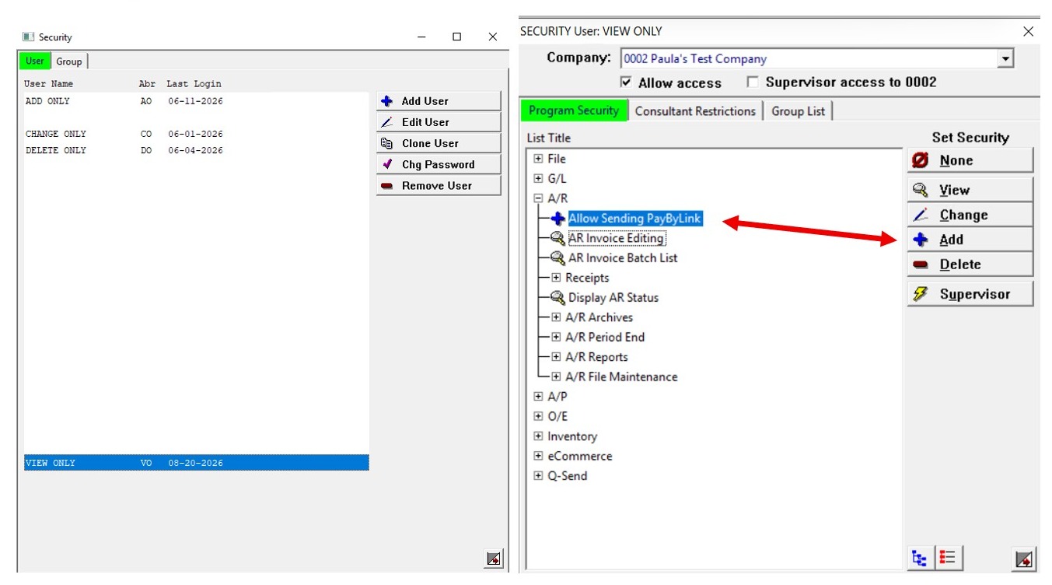Screen dimensions: 1052x585
Task: Select the CHANGE ONLY user row
Action: pos(196,134)
